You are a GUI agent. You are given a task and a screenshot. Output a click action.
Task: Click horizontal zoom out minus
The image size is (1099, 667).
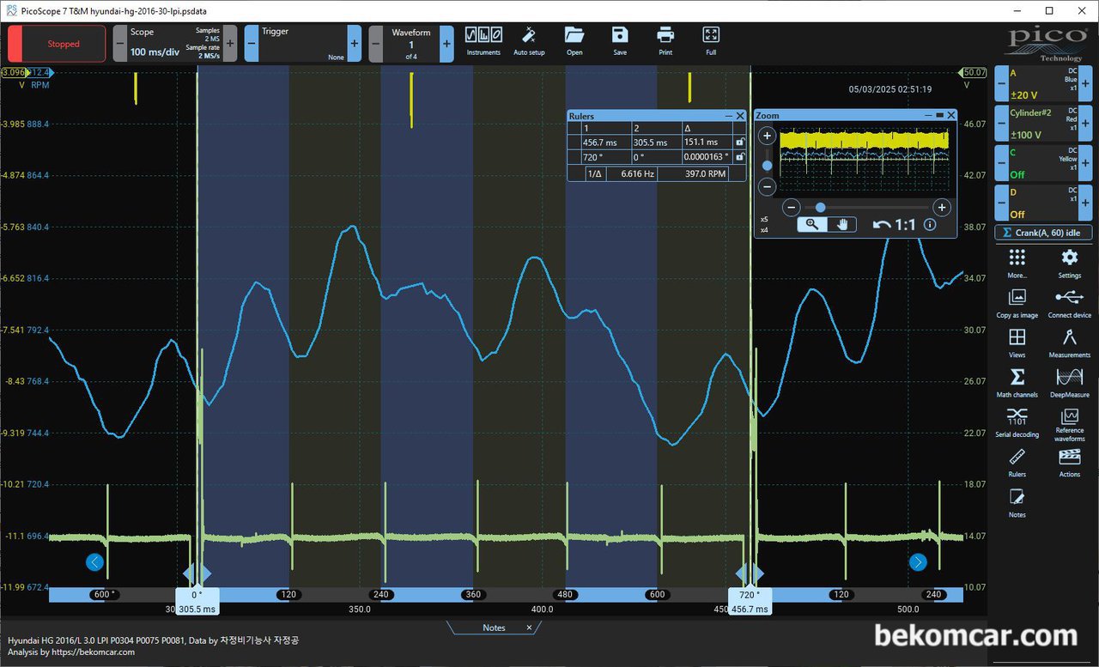tap(792, 207)
